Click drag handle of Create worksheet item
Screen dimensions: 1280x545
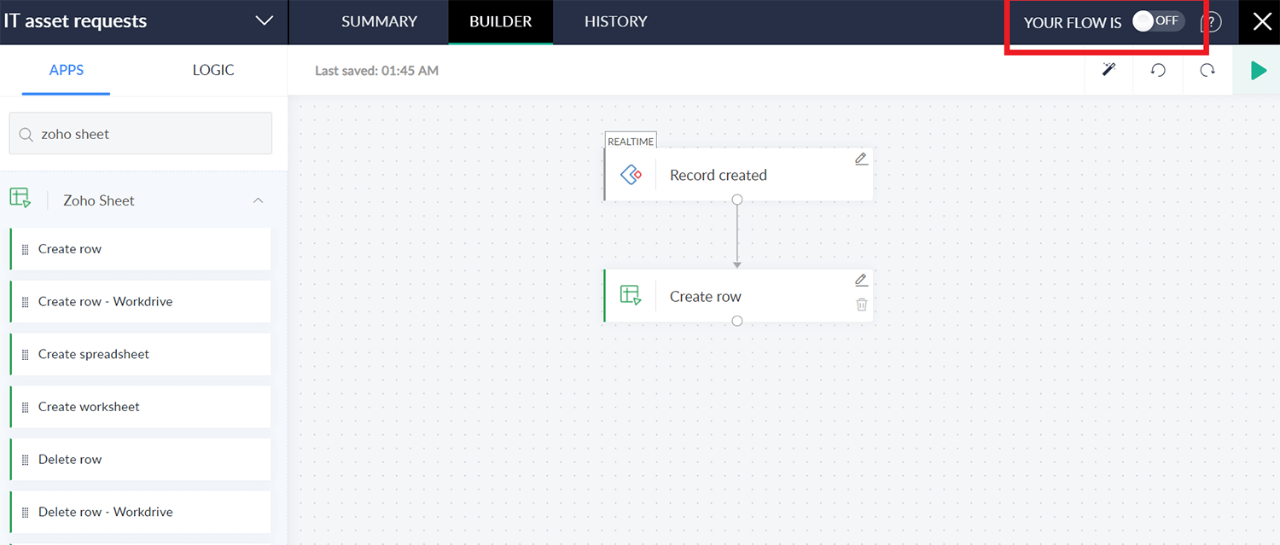click(x=25, y=408)
